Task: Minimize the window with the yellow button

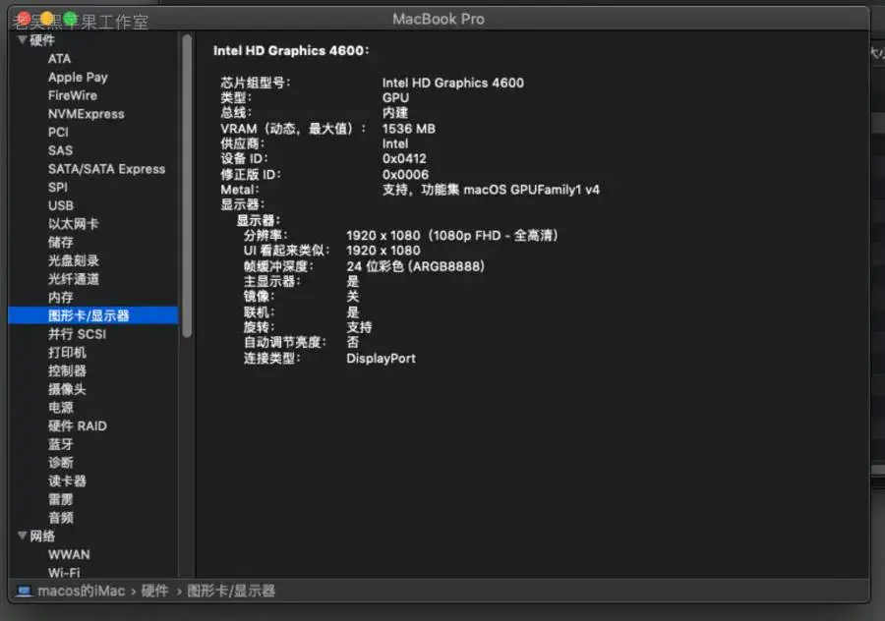Action: (x=47, y=20)
